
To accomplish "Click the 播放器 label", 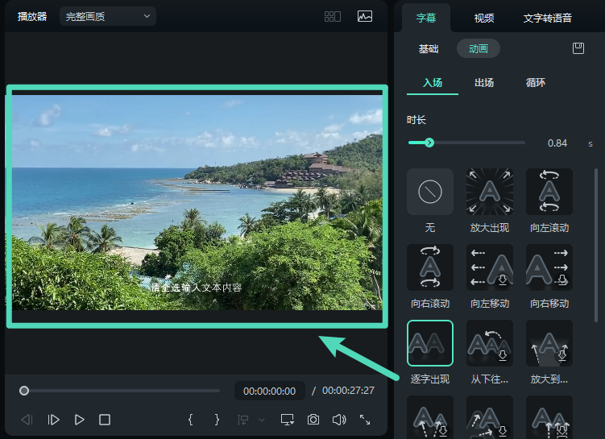I will (32, 17).
